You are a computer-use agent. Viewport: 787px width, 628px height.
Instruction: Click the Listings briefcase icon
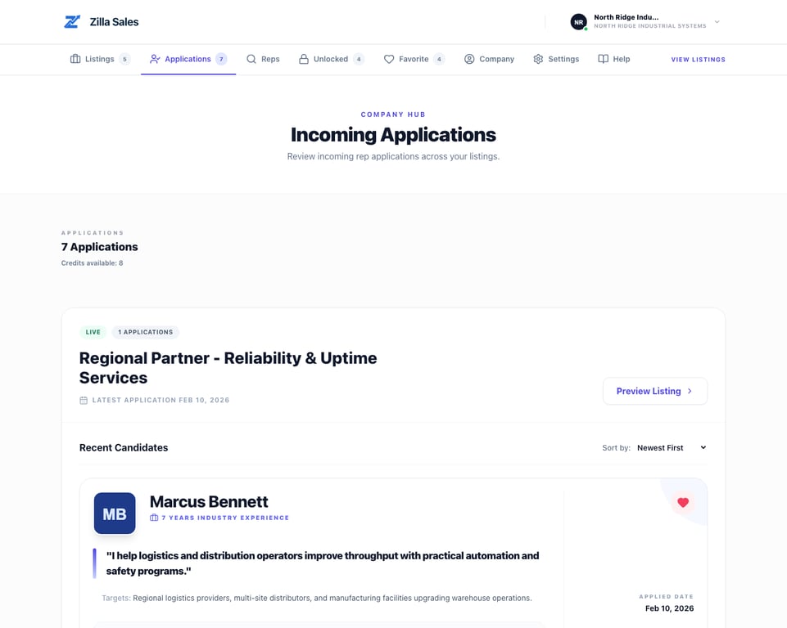point(75,59)
